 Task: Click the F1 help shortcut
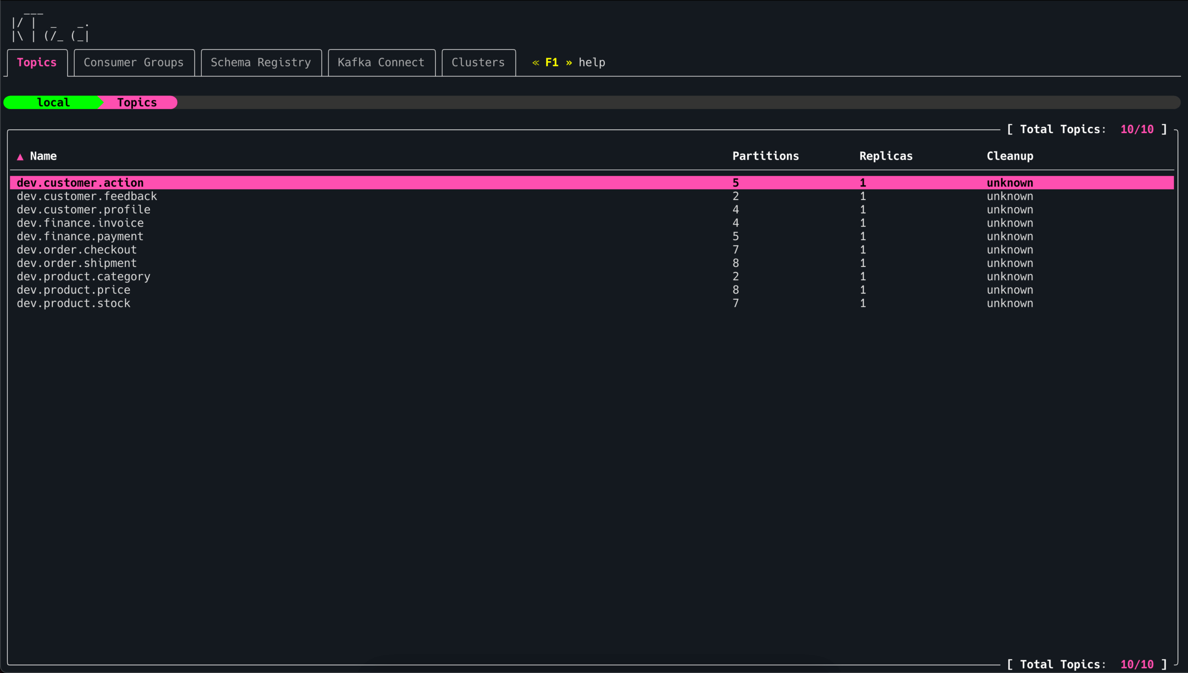[568, 63]
